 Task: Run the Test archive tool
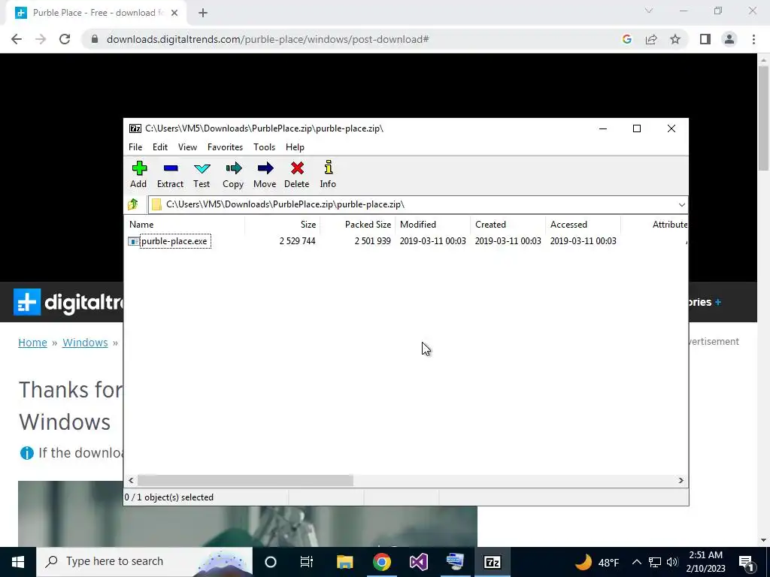click(x=202, y=174)
